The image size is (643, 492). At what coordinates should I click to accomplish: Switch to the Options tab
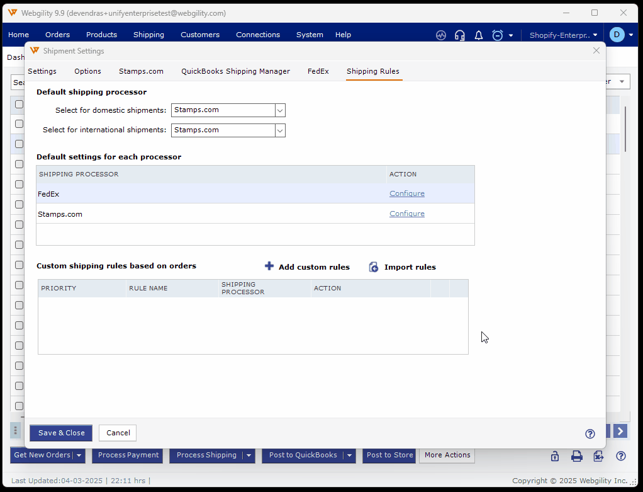[87, 71]
